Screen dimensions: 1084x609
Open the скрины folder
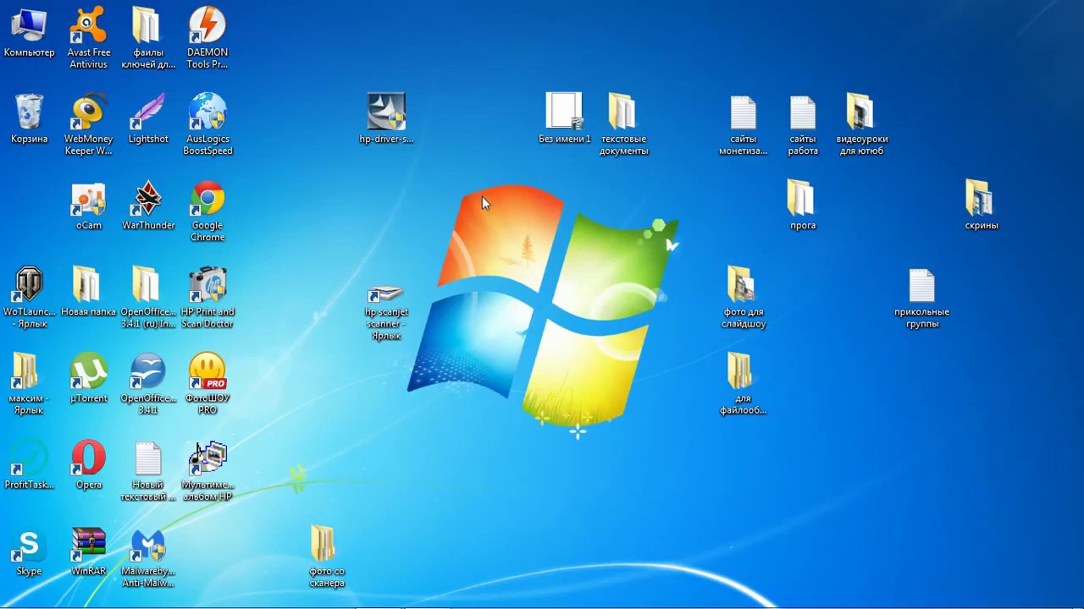point(981,206)
